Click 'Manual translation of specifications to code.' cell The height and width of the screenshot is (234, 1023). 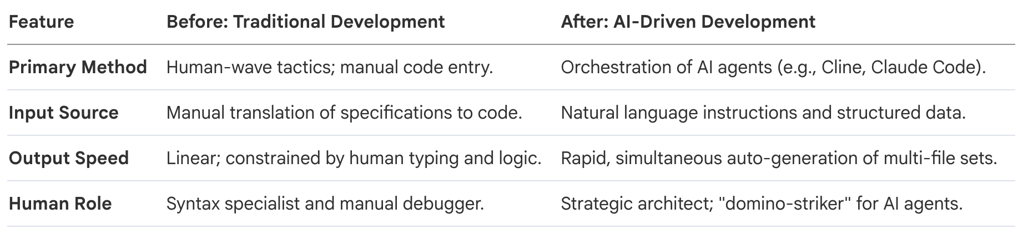[344, 113]
